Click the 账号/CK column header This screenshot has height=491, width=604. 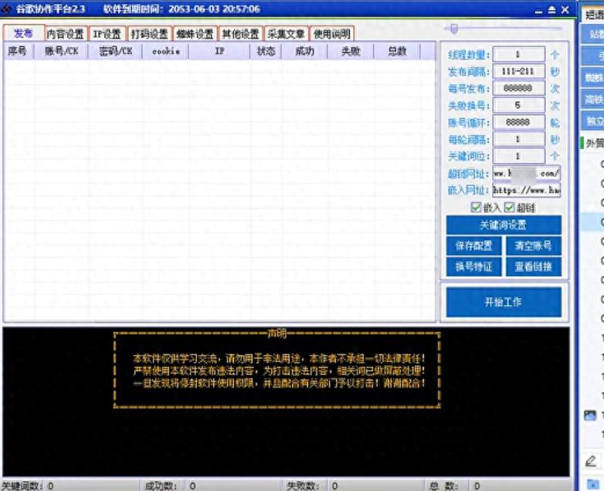pos(61,51)
